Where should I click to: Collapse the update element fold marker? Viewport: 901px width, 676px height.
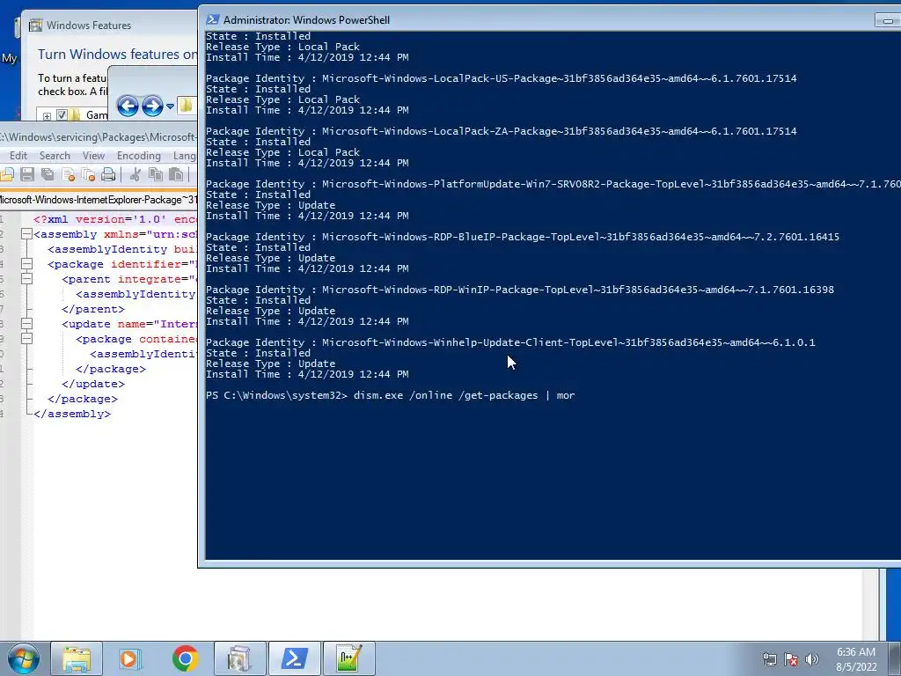click(26, 324)
